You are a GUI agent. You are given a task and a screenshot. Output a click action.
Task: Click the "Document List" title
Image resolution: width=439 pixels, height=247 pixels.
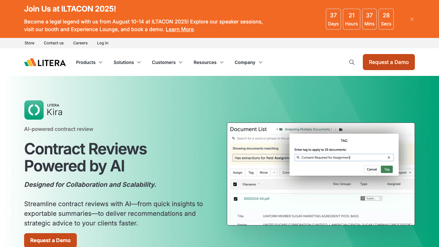[x=248, y=129]
